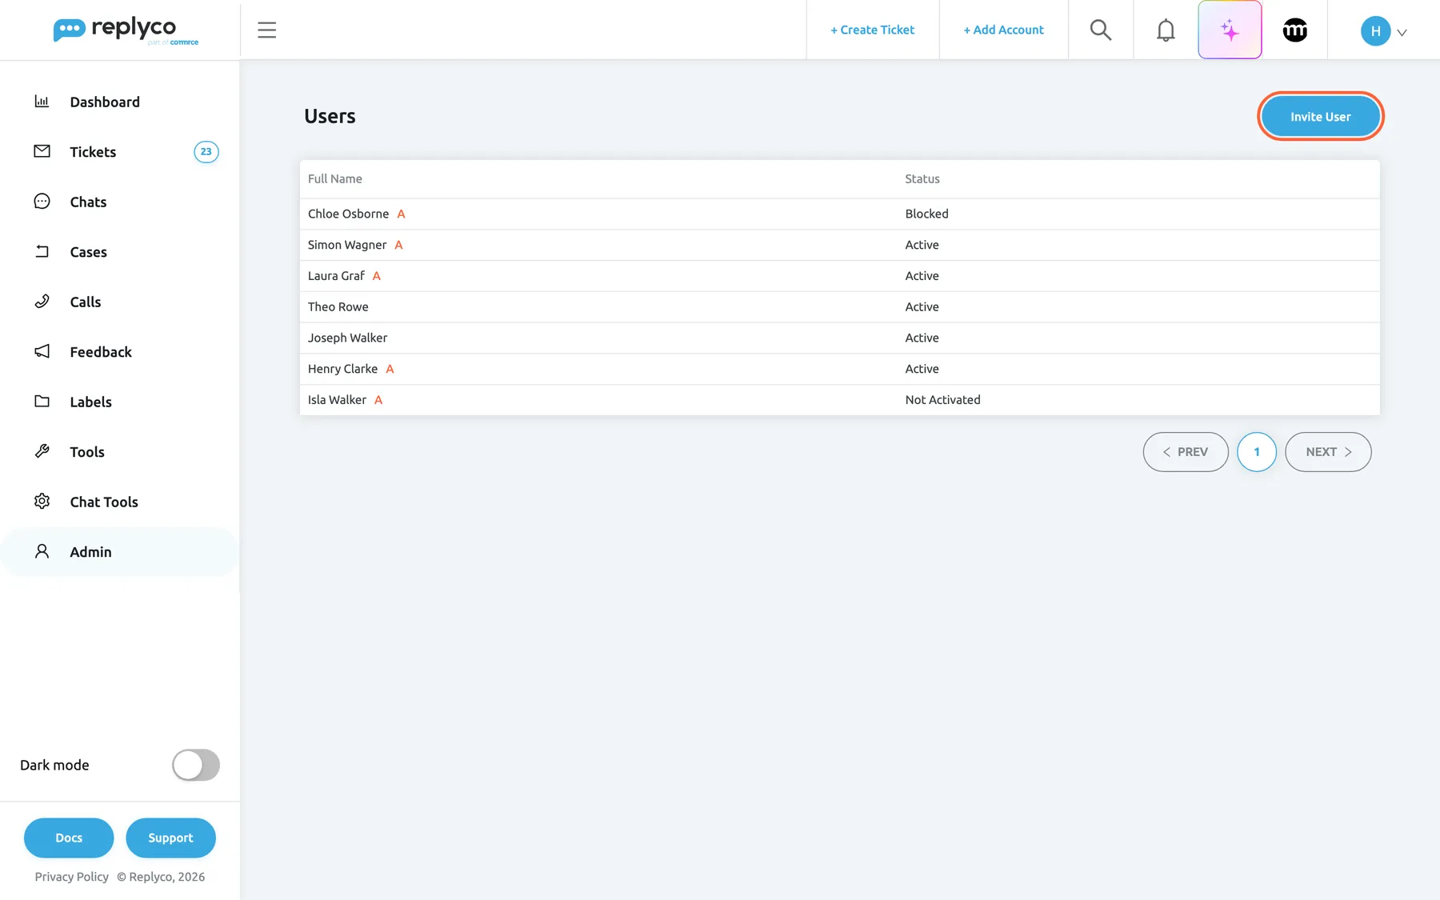The width and height of the screenshot is (1440, 900).
Task: Open the Feedback menu label
Action: (101, 352)
